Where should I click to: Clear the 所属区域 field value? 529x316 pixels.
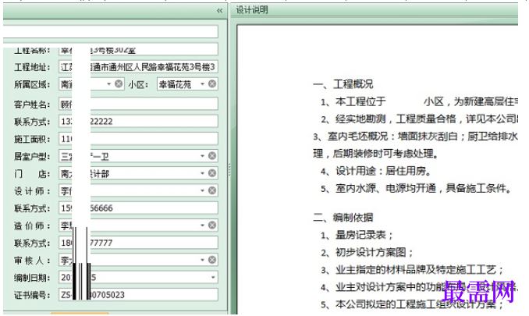(119, 83)
